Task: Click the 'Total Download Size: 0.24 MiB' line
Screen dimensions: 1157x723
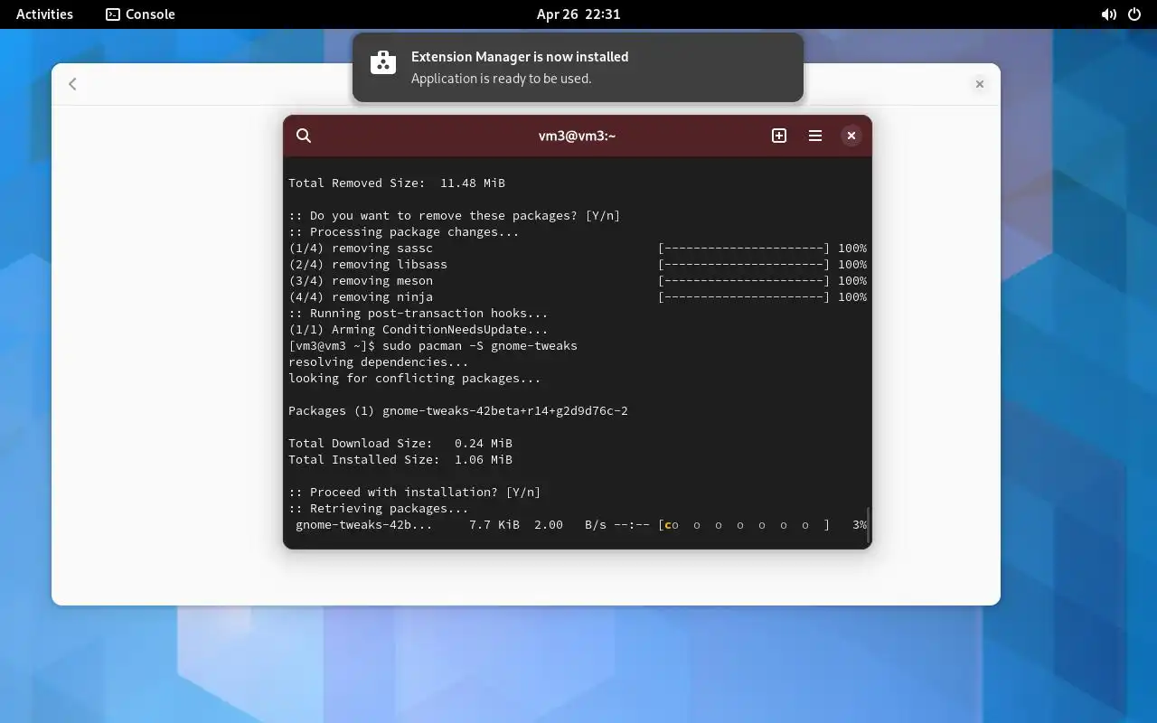Action: click(x=400, y=444)
